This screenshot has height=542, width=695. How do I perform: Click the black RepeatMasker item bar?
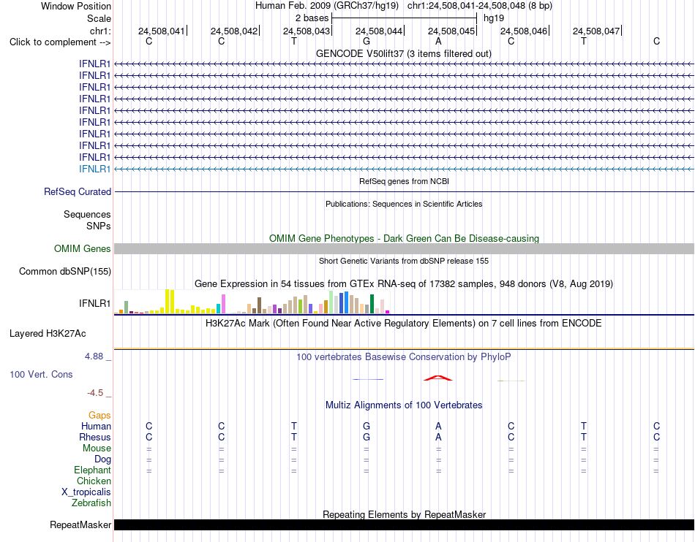(x=404, y=524)
